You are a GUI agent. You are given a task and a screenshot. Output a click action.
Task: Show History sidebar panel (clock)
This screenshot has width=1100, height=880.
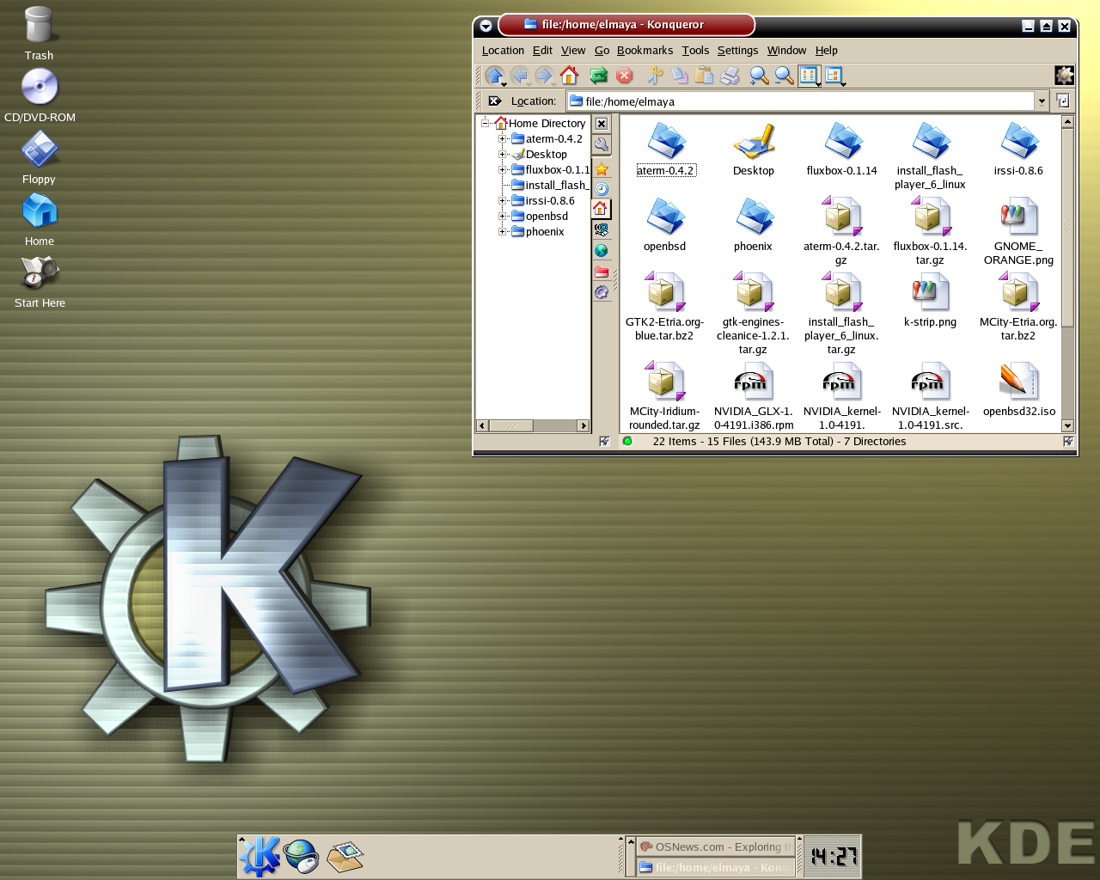point(602,189)
